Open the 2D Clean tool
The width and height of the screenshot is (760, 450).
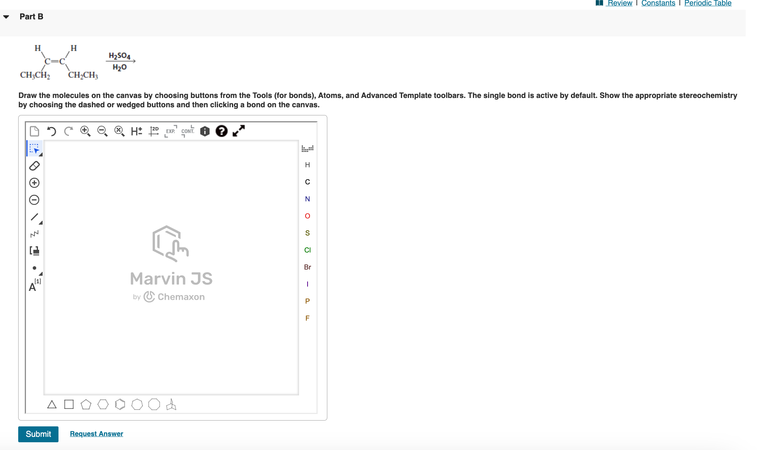pos(154,131)
